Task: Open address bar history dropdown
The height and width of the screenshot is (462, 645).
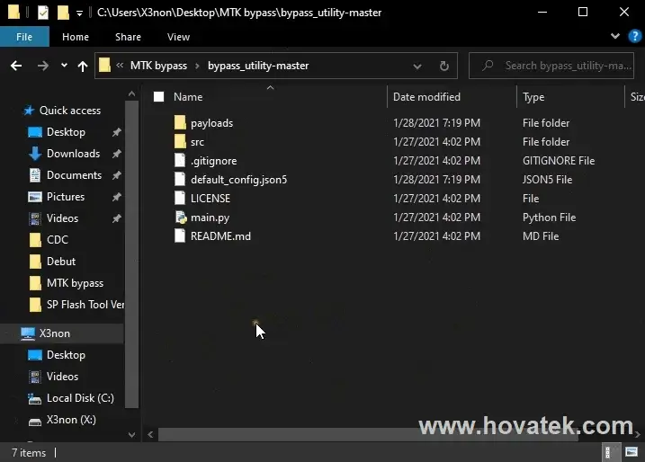Action: [417, 66]
